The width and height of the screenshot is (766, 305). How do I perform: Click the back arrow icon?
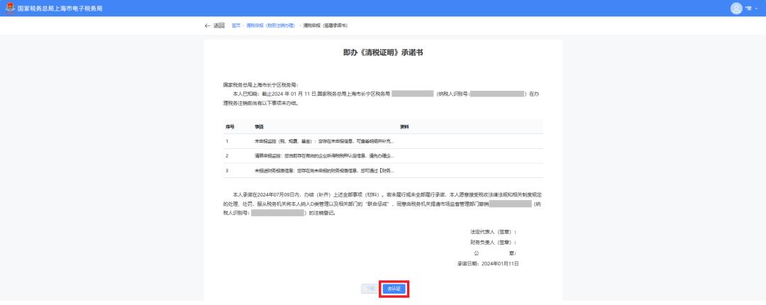pos(207,26)
